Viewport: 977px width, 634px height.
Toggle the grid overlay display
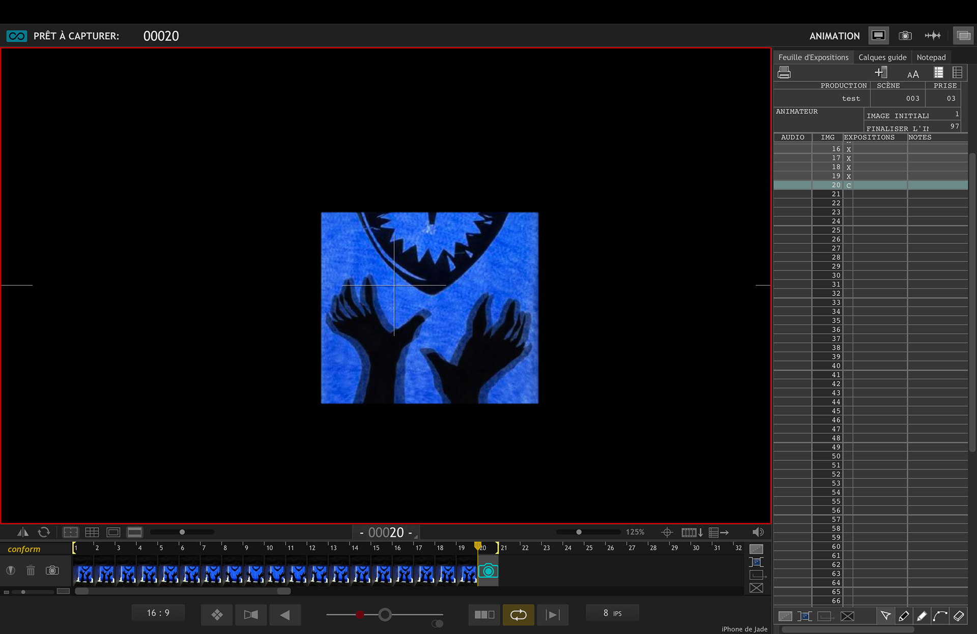tap(92, 532)
